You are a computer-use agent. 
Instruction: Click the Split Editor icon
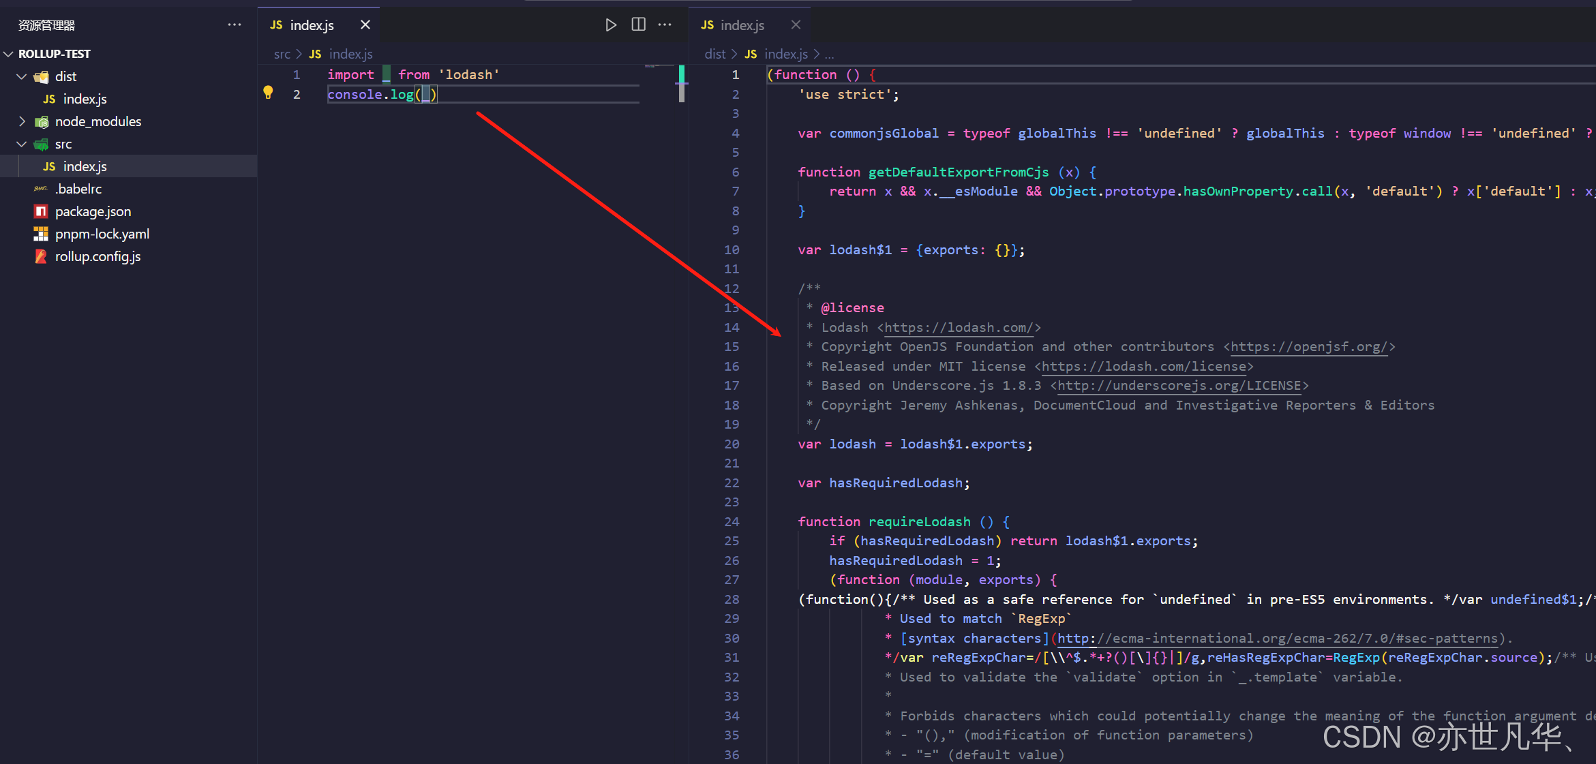tap(638, 25)
